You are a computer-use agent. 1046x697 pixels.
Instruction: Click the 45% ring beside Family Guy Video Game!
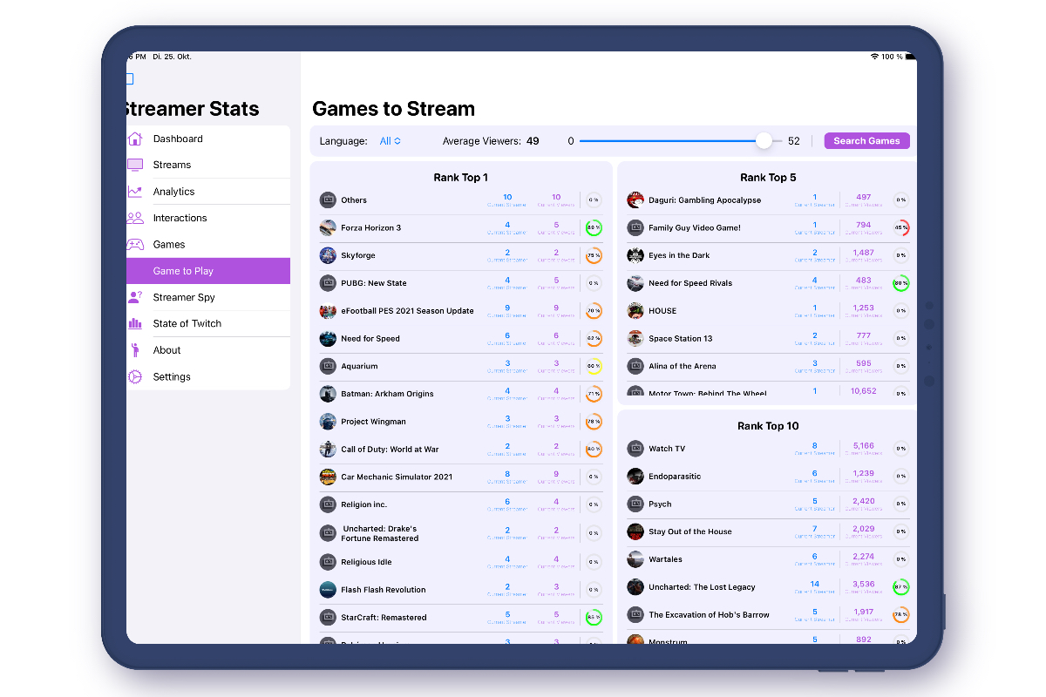coord(901,227)
